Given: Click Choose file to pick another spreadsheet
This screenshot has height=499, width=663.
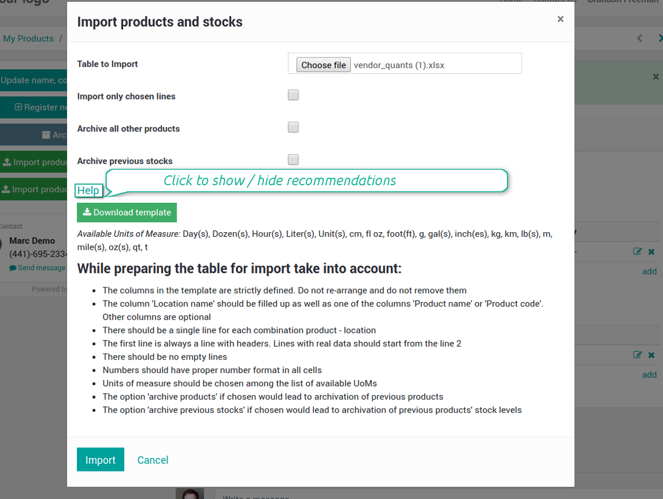Looking at the screenshot, I should pyautogui.click(x=323, y=65).
